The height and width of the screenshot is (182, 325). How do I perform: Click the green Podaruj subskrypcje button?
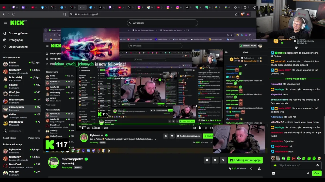[245, 160]
